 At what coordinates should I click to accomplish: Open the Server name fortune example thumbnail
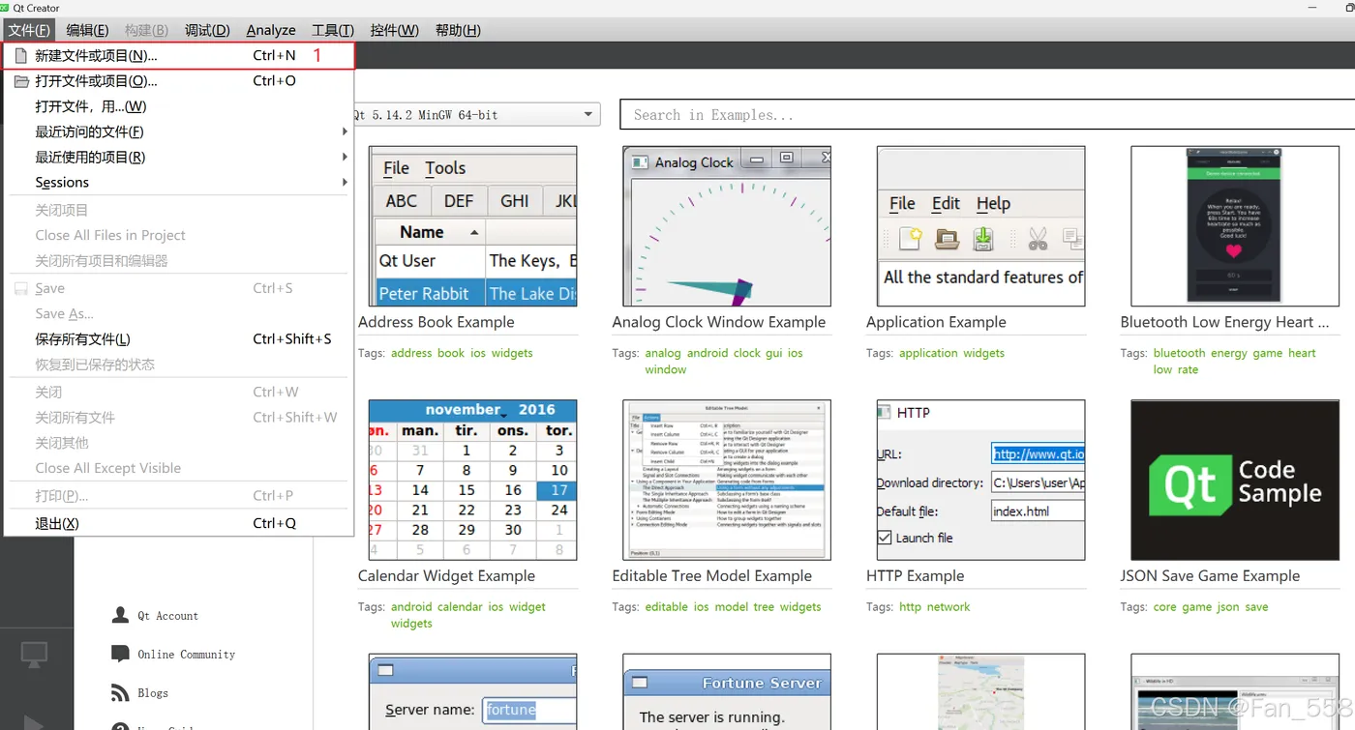coord(473,692)
